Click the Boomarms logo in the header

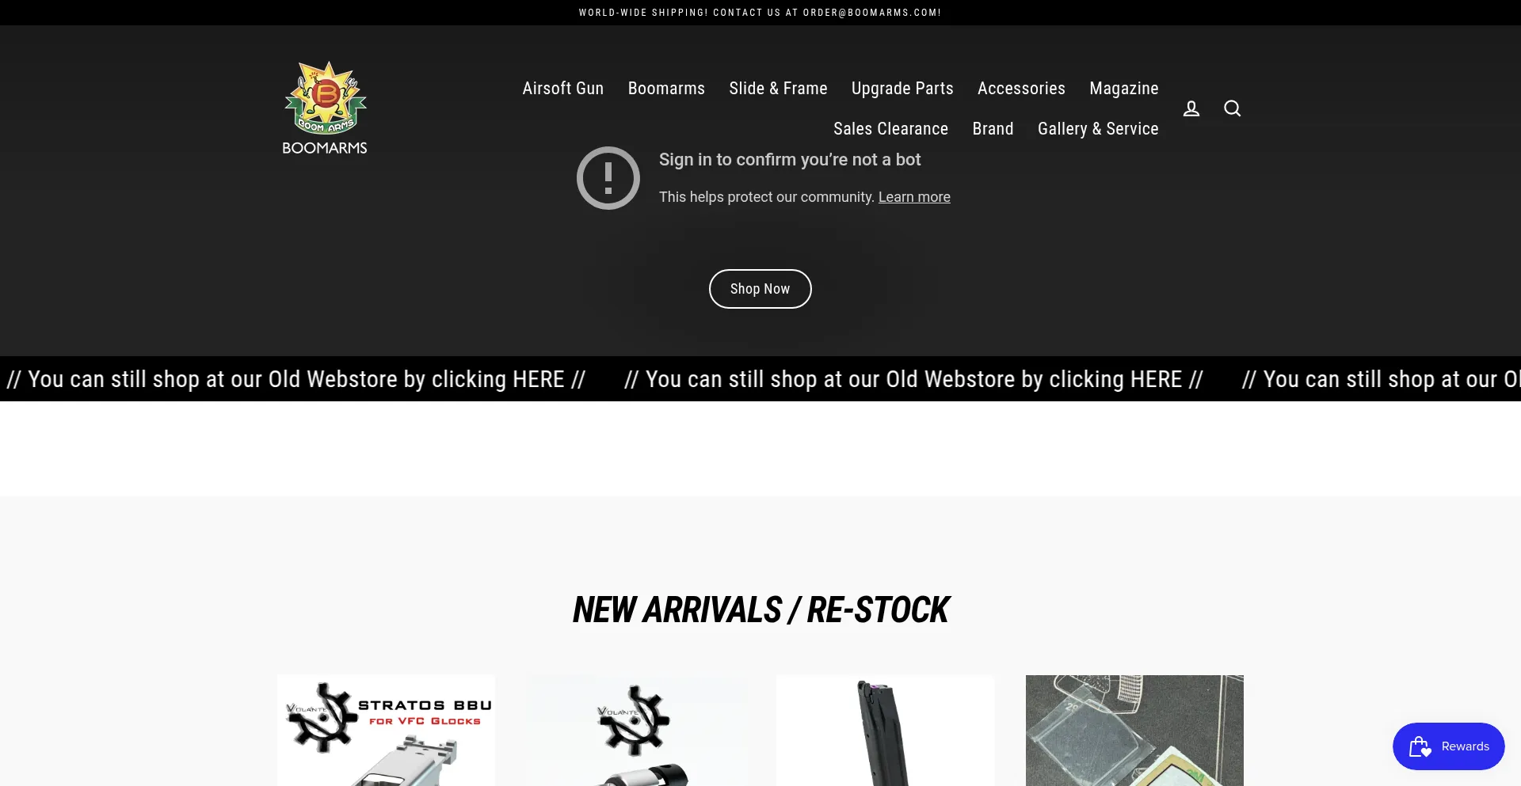[x=325, y=108]
